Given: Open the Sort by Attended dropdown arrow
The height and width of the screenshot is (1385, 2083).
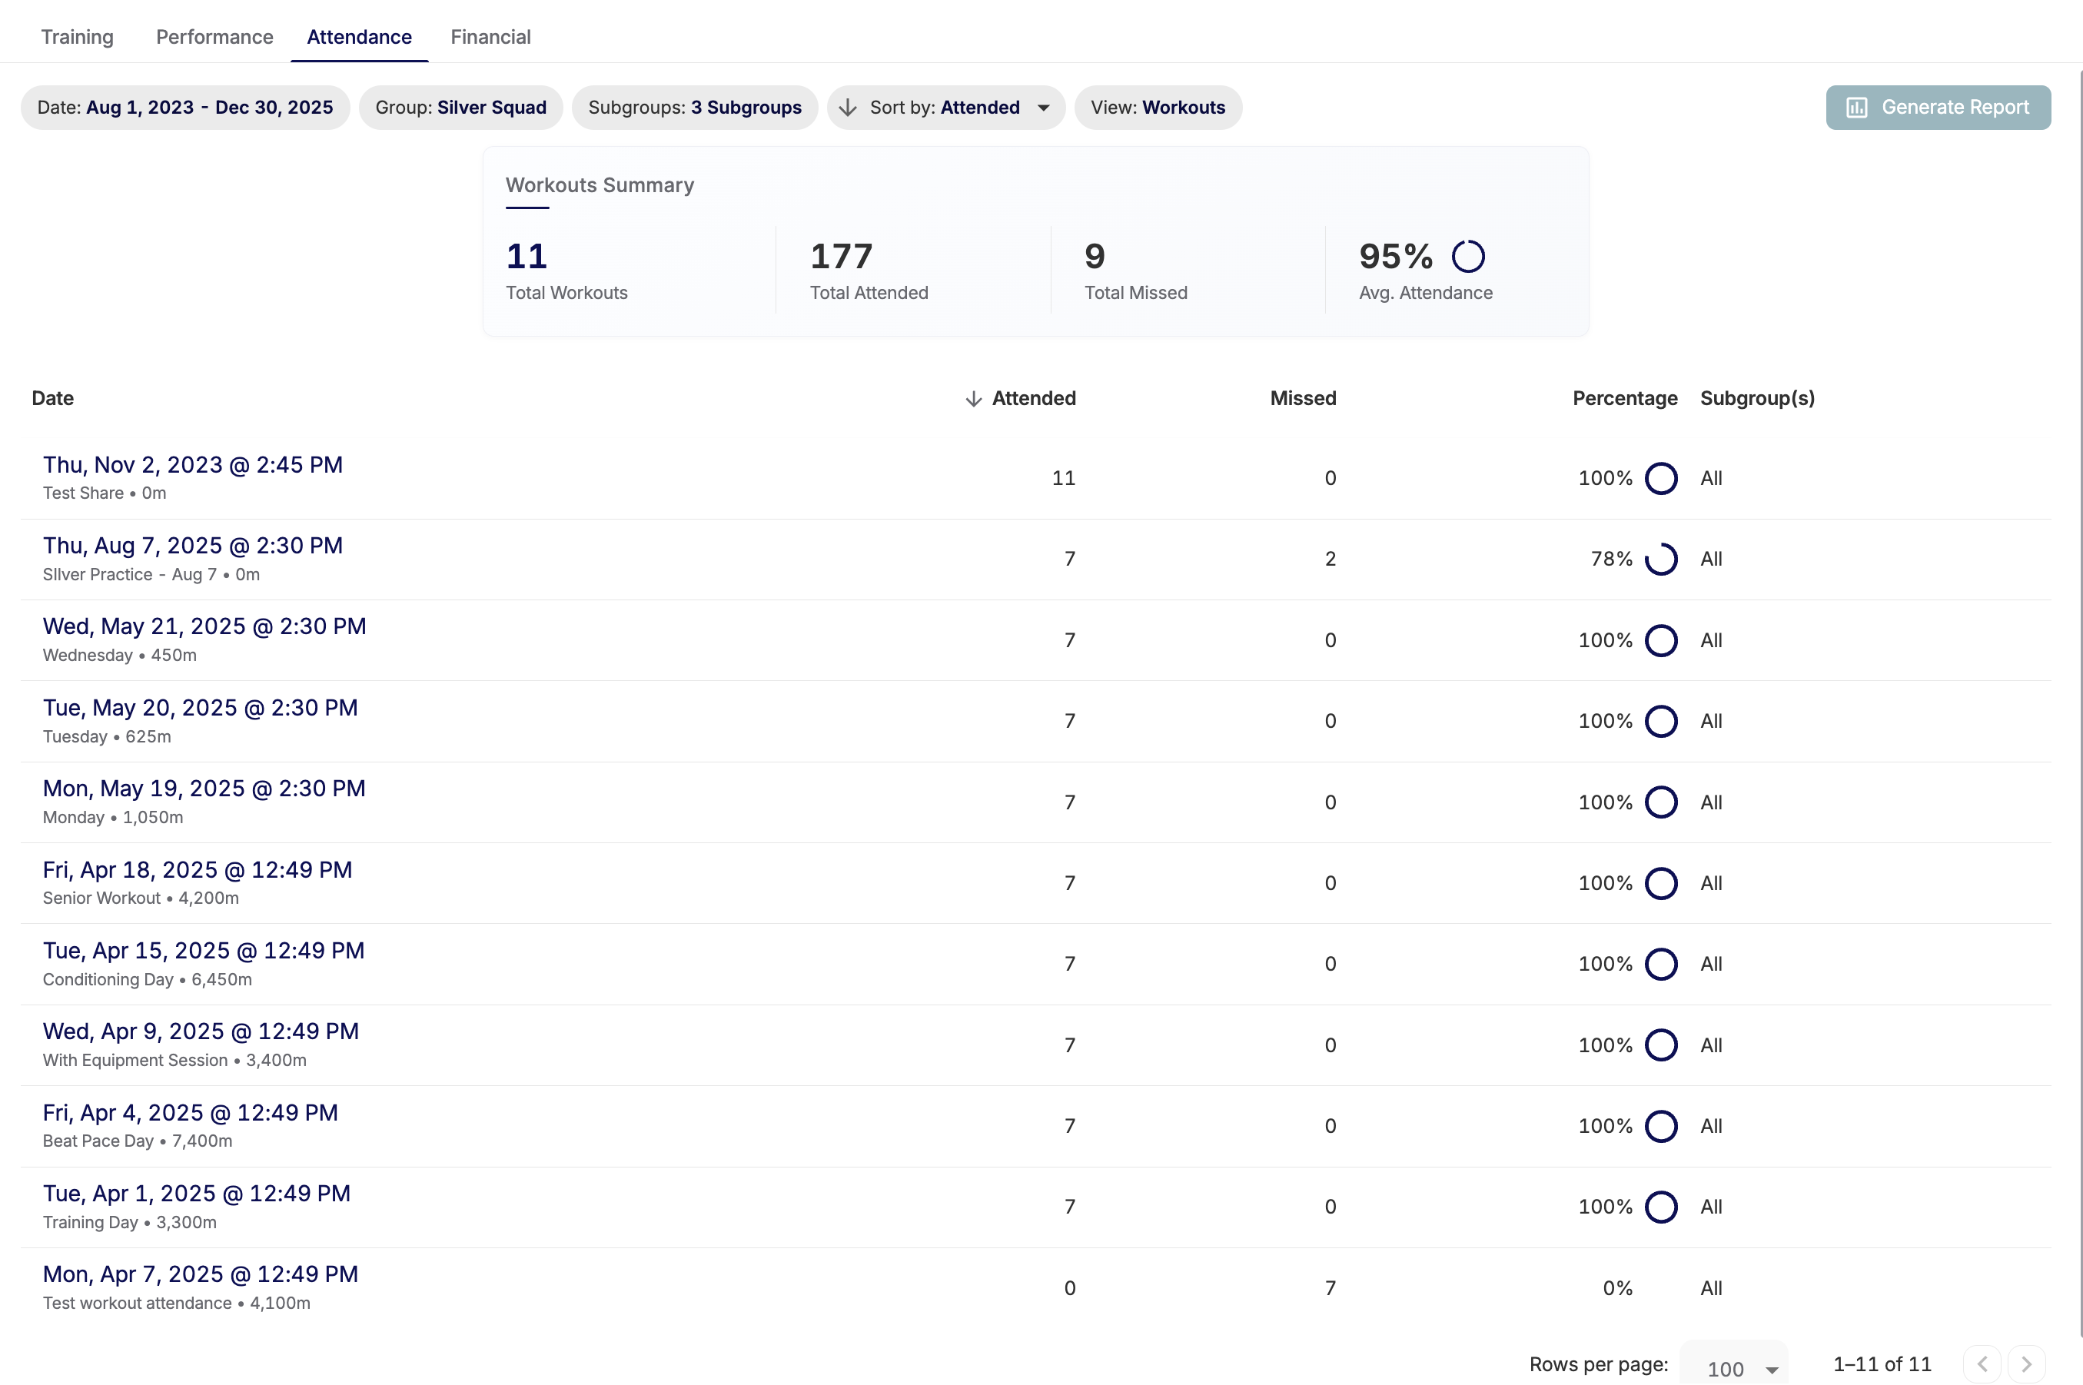Looking at the screenshot, I should click(1043, 108).
